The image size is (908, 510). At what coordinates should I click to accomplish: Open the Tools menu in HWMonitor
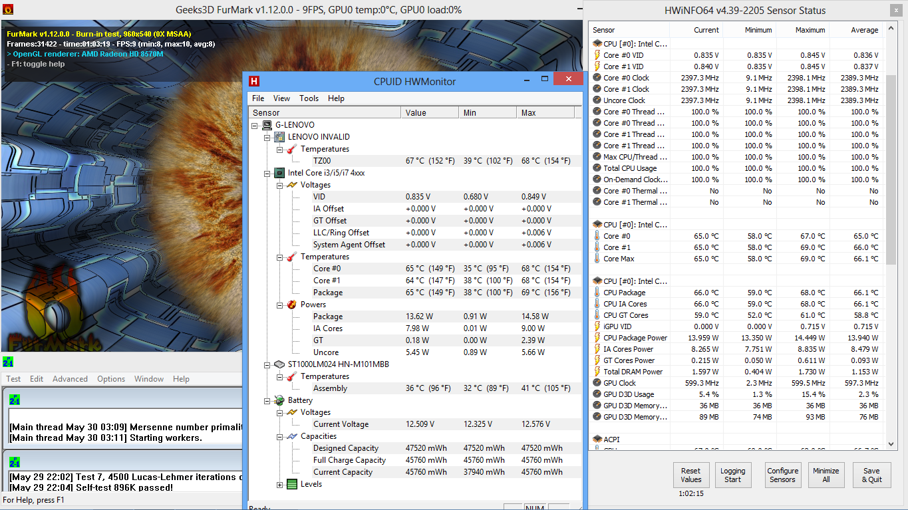pos(309,98)
